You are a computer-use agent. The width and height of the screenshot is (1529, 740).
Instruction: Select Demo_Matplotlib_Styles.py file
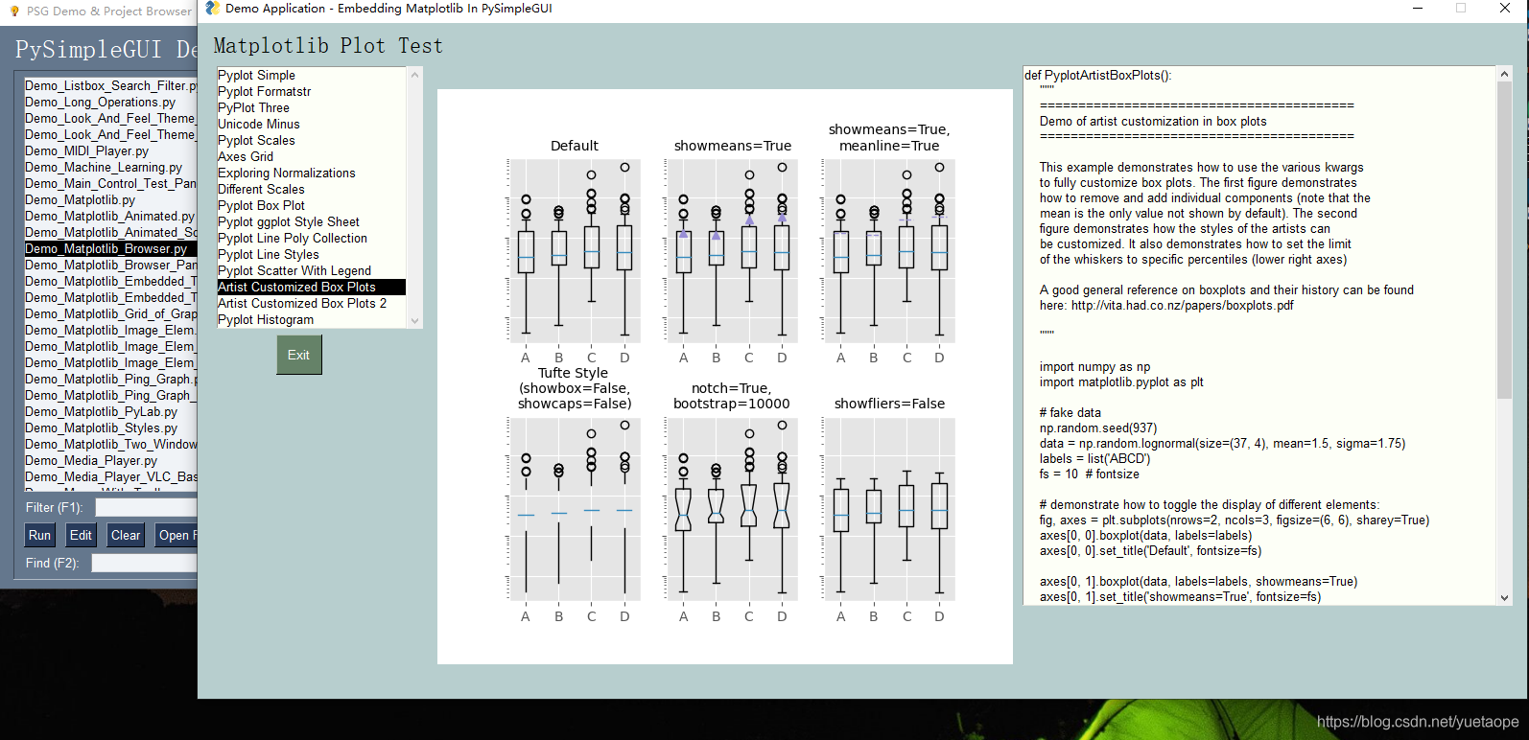click(x=110, y=428)
